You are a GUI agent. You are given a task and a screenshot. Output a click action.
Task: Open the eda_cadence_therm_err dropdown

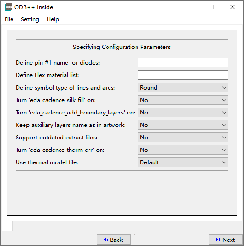pyautogui.click(x=183, y=150)
